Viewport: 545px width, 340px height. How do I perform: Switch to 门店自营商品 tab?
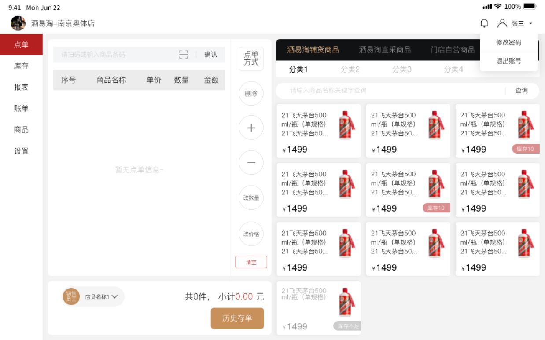coord(453,50)
